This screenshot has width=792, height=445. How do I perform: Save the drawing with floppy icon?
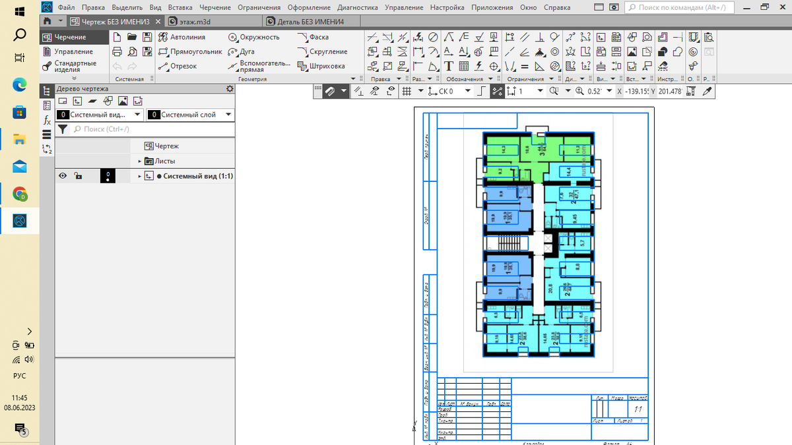[x=147, y=38]
